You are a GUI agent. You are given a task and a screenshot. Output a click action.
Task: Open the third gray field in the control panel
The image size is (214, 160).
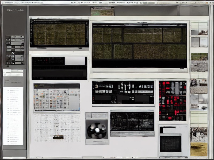[x=17, y=44]
